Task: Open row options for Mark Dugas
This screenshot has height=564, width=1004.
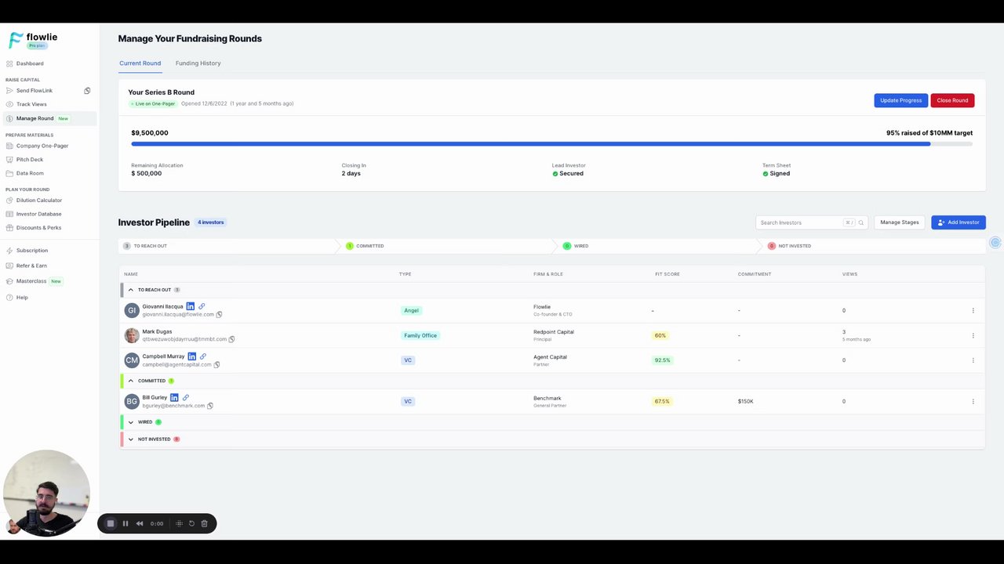Action: pyautogui.click(x=973, y=335)
